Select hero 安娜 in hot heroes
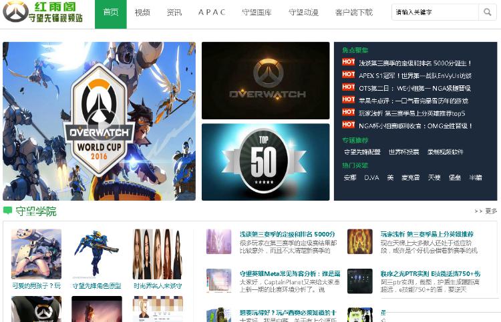The width and height of the screenshot is (501, 322). [350, 177]
